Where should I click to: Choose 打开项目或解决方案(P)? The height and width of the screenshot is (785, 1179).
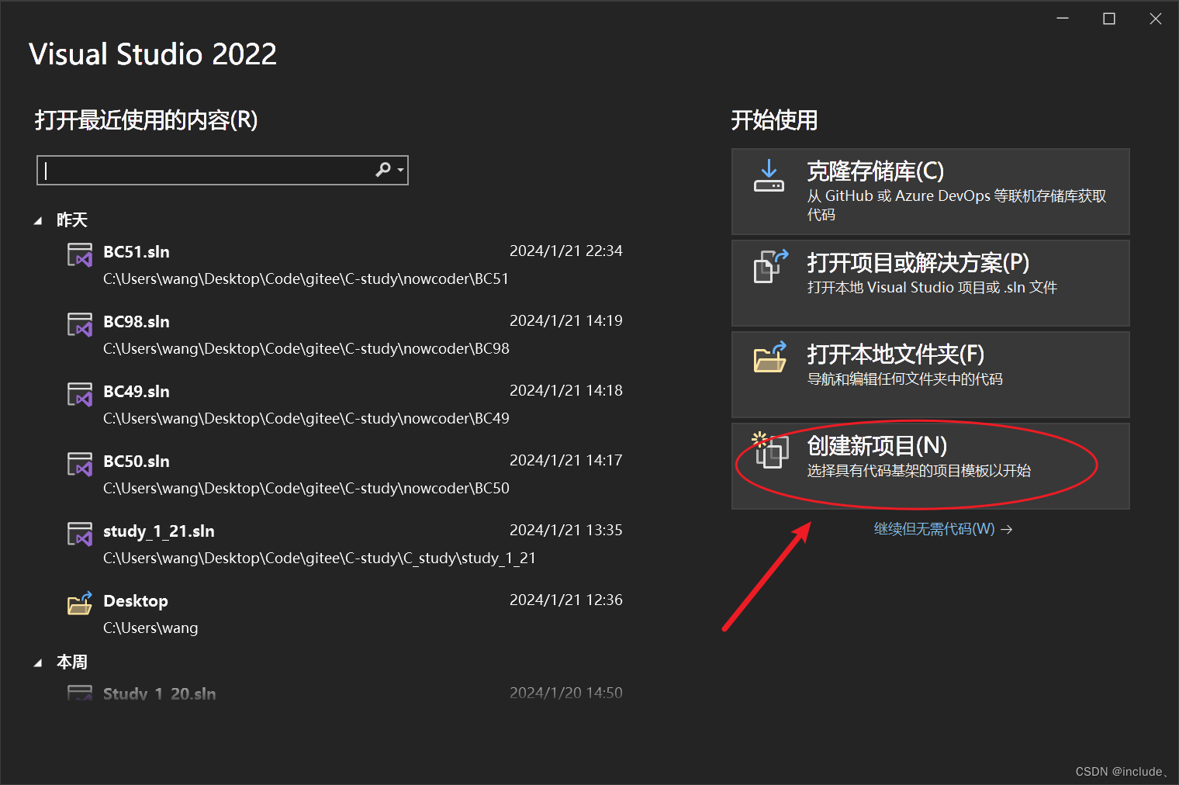(x=930, y=283)
